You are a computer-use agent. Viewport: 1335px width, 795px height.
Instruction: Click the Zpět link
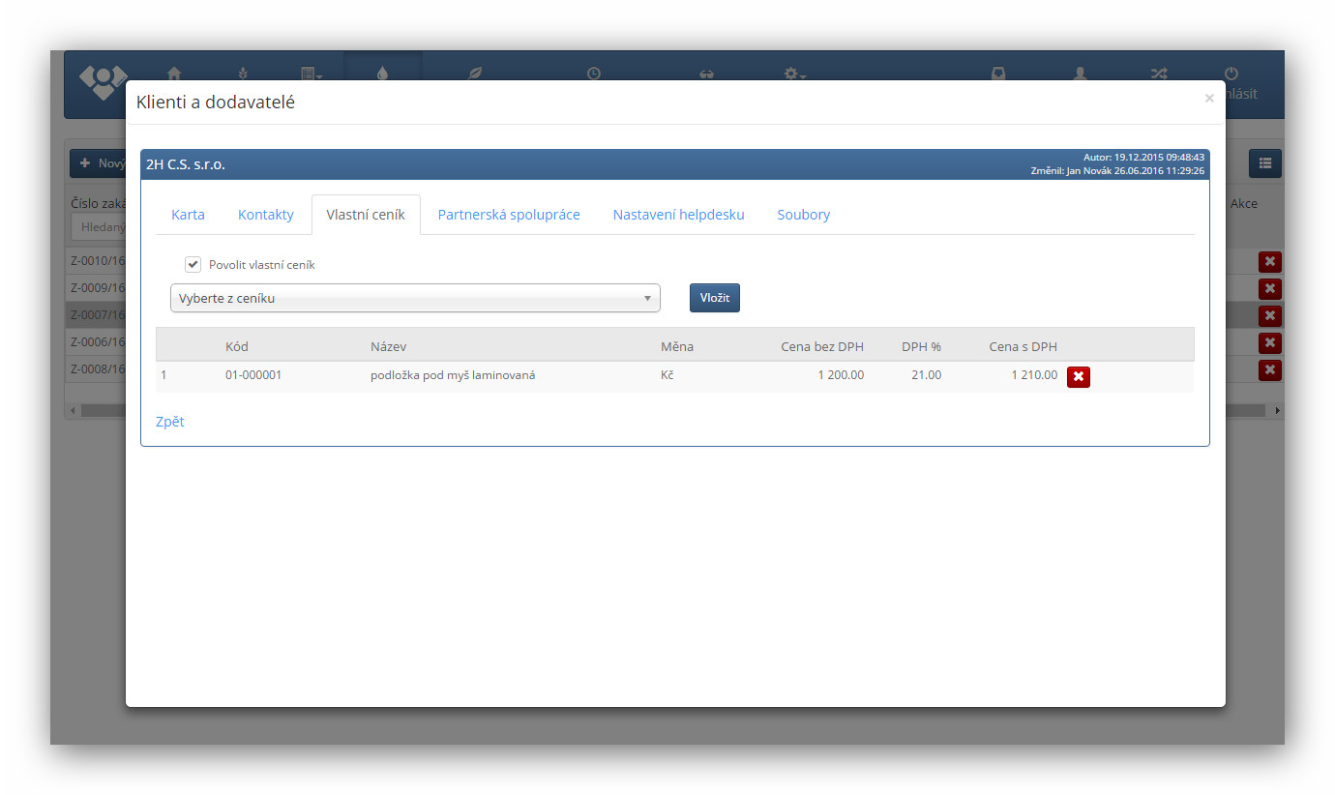[170, 422]
